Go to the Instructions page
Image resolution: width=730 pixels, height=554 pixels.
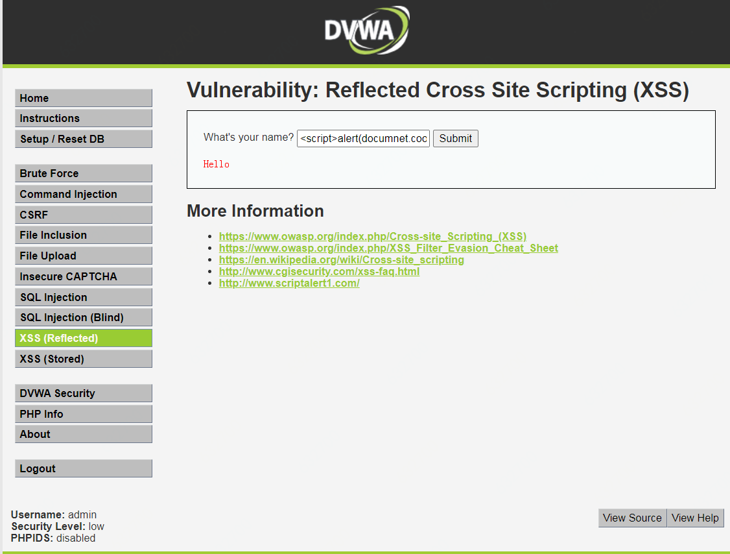(84, 118)
